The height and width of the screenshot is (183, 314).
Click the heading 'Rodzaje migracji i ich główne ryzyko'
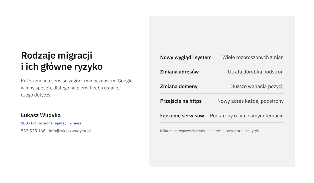pos(62,61)
